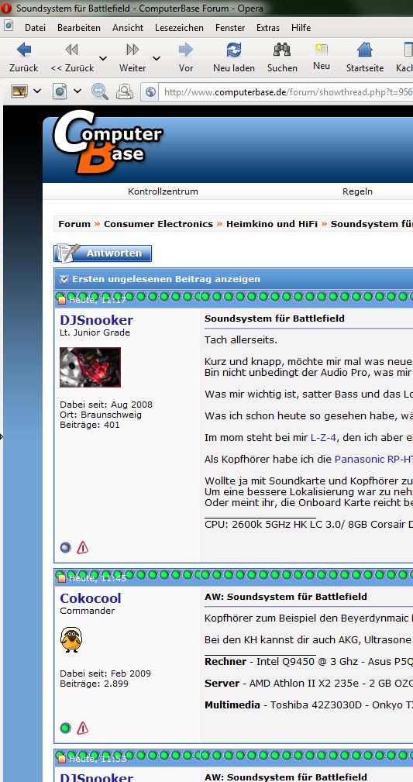
Task: Follow the 'Panasonic RP-HT' headphone link
Action: click(x=373, y=459)
